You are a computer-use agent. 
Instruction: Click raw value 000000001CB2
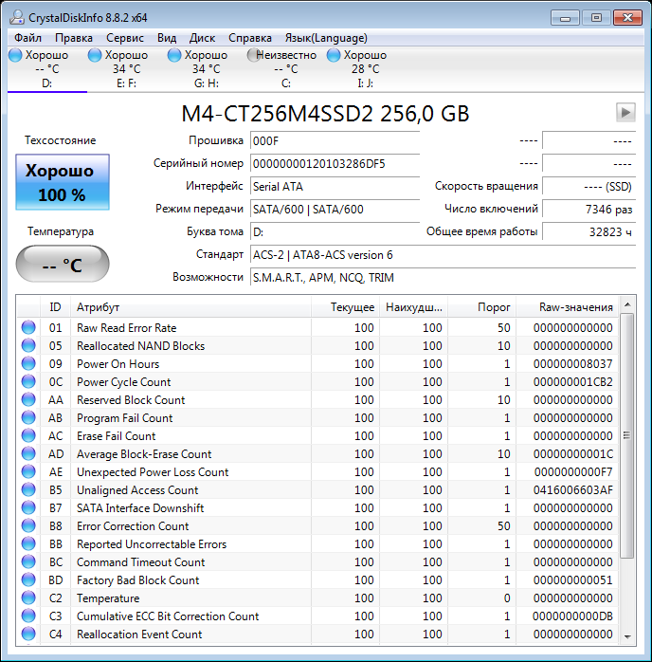(573, 381)
